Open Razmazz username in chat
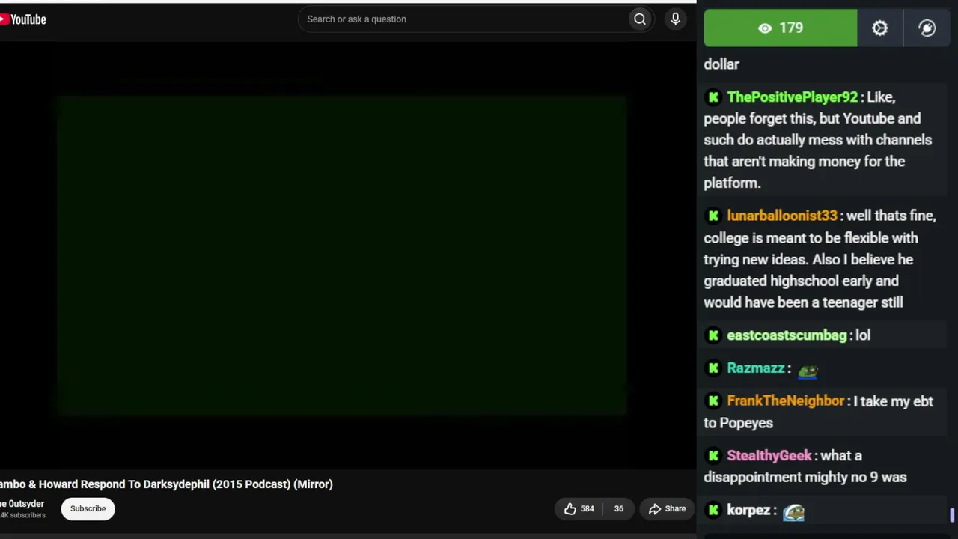 [756, 368]
